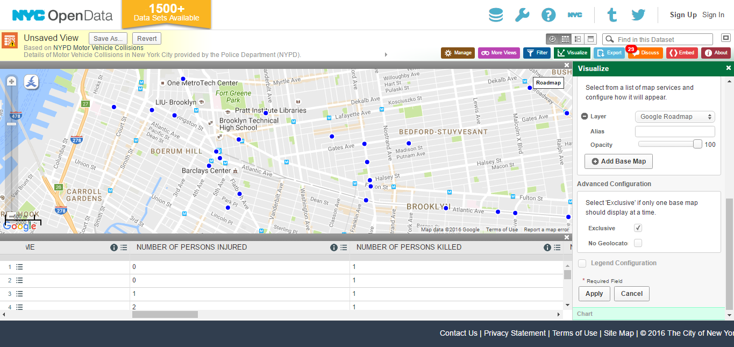The width and height of the screenshot is (734, 347).
Task: Open info icon for NUMBER OF PERSONS INJURED
Action: coord(333,247)
